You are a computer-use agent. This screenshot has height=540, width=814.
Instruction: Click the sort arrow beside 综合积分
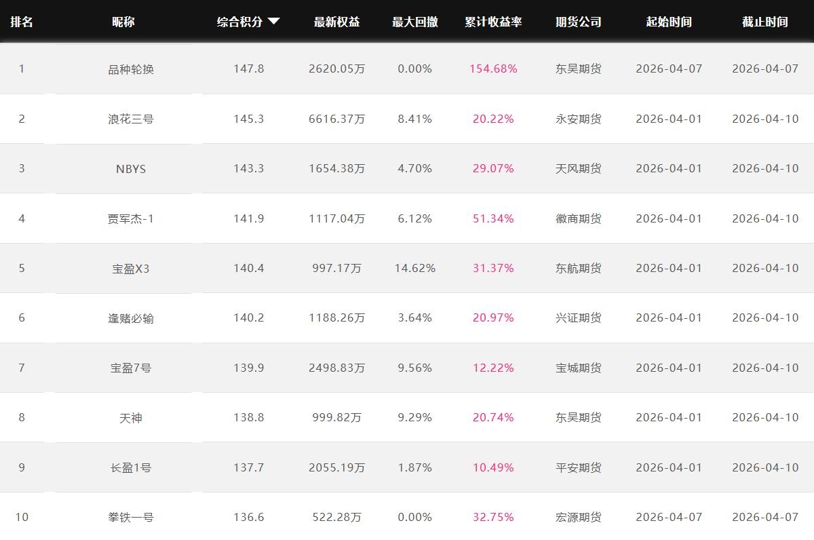pyautogui.click(x=274, y=22)
